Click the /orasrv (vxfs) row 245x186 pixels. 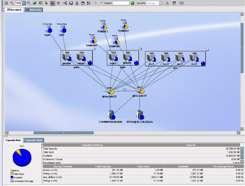[143, 170]
